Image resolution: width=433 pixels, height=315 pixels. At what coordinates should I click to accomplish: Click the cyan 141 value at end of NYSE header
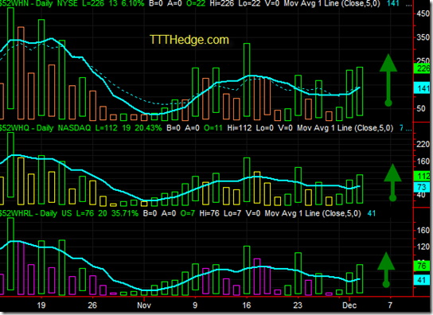pos(392,4)
